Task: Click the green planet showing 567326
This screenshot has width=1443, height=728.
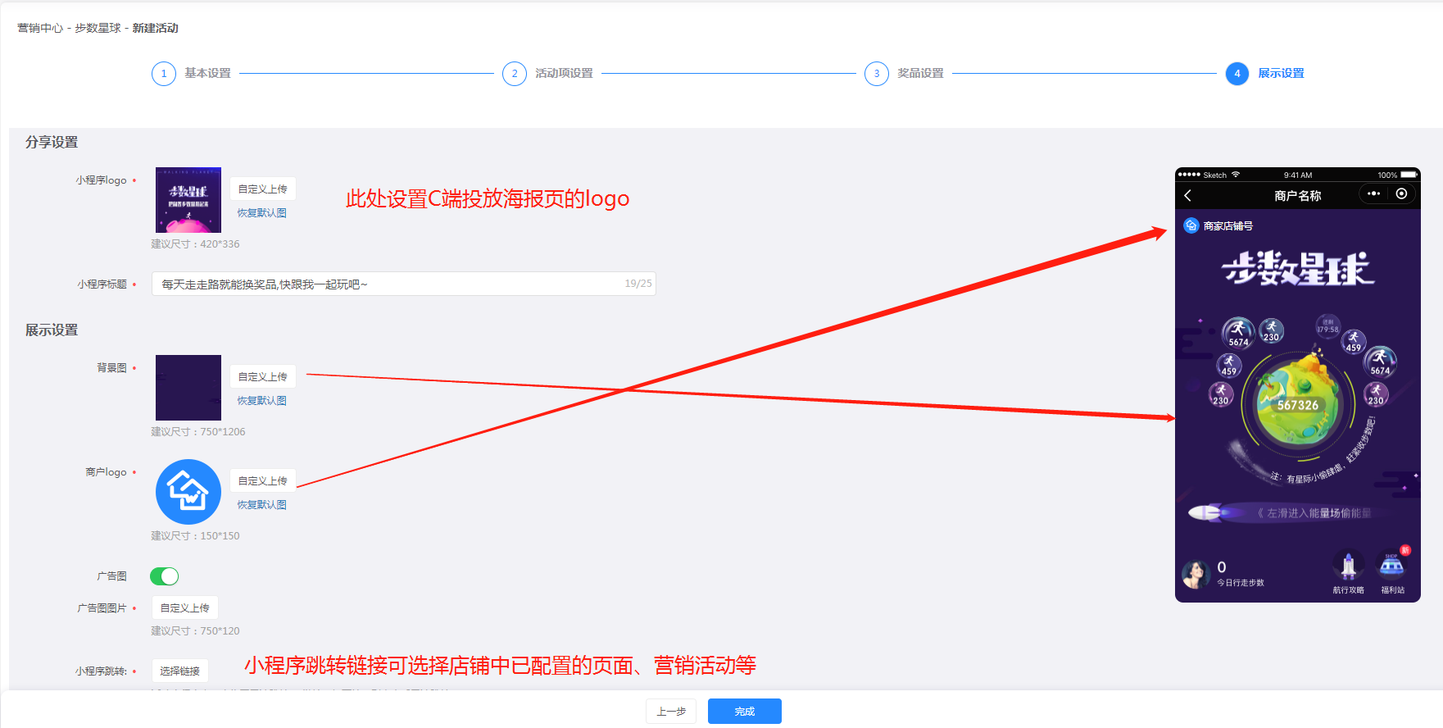Action: tap(1295, 403)
